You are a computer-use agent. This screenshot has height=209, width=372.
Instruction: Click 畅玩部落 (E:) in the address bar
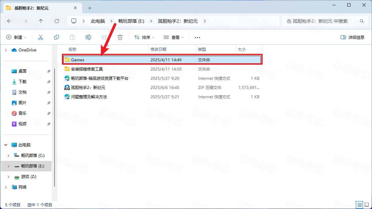pos(131,21)
